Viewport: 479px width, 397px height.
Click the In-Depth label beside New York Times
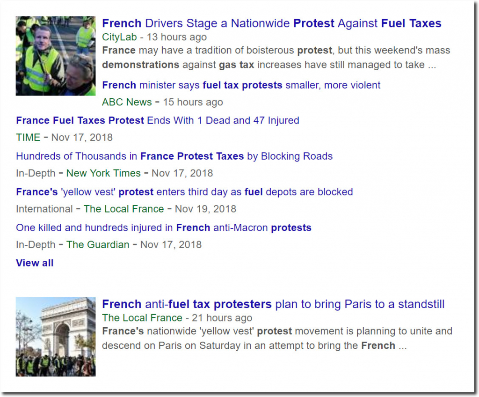pos(35,173)
